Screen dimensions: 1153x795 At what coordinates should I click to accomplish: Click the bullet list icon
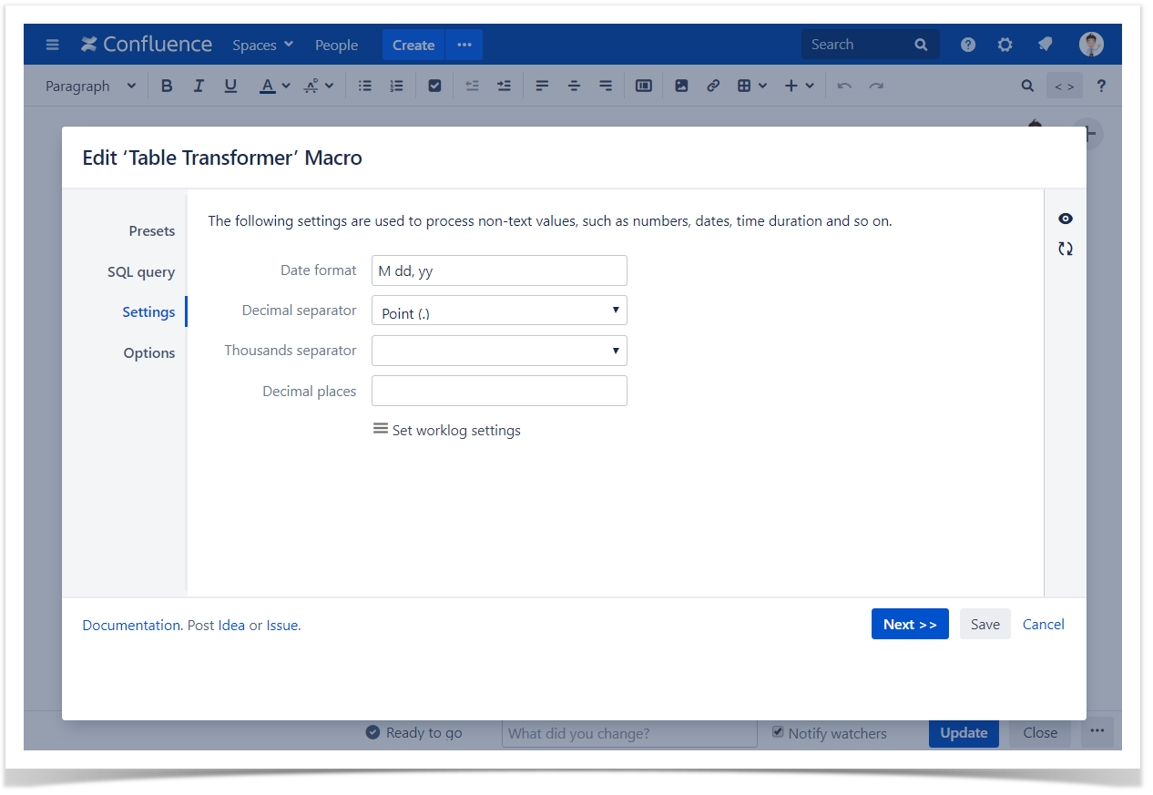[x=365, y=86]
